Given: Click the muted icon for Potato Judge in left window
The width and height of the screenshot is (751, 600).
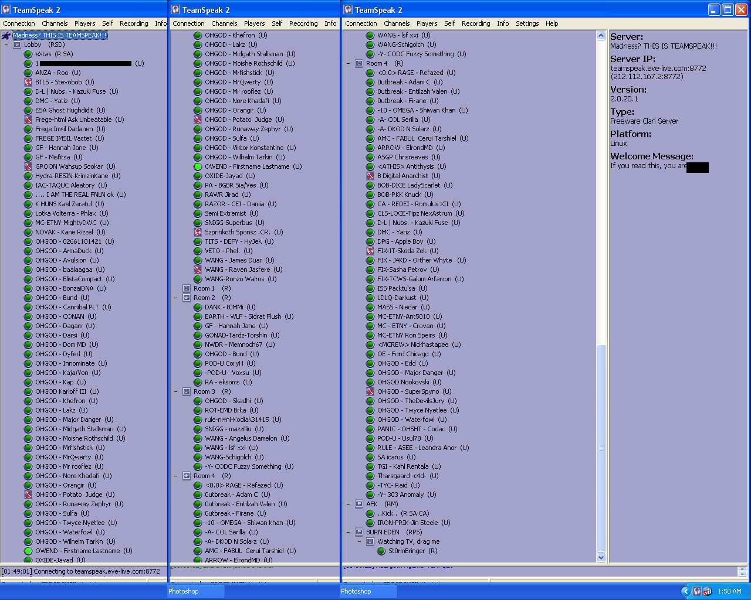Looking at the screenshot, I should tap(28, 495).
